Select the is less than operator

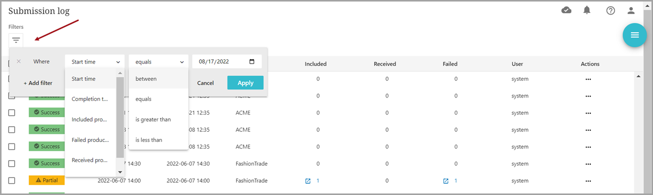[159, 139]
